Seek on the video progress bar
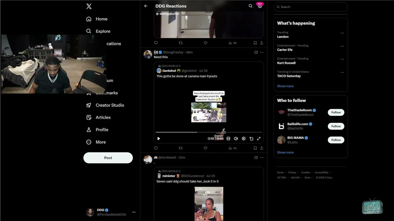The width and height of the screenshot is (394, 221). pyautogui.click(x=209, y=132)
